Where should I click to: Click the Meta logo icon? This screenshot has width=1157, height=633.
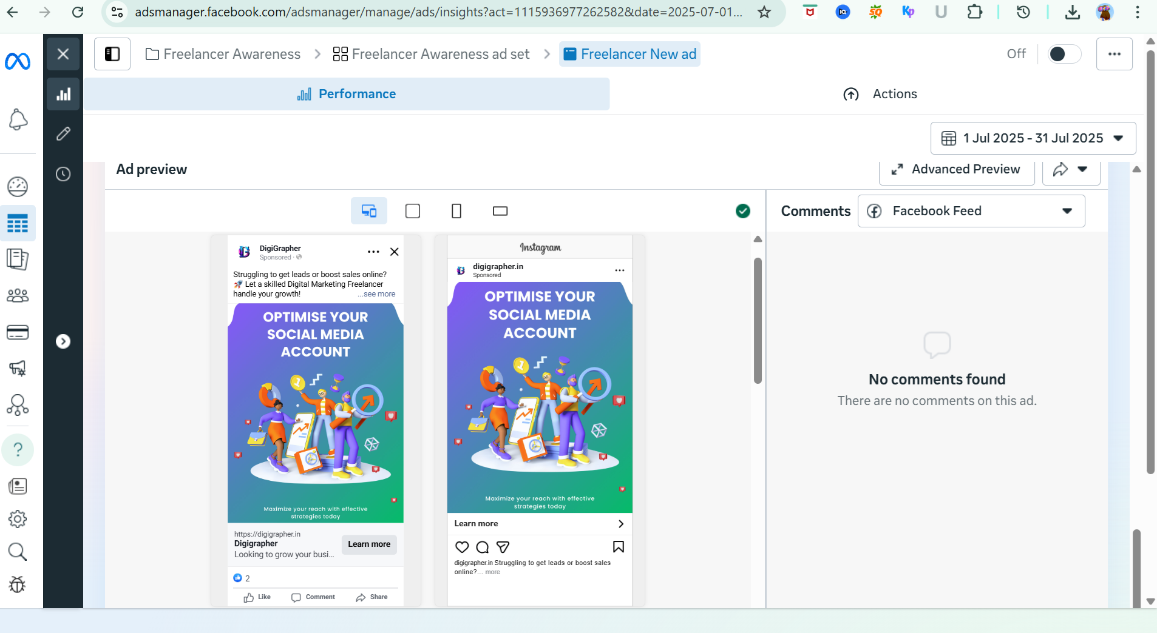pos(18,61)
